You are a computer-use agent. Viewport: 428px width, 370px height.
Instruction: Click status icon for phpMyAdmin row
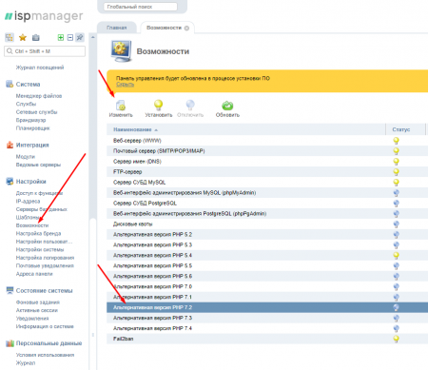(x=396, y=193)
